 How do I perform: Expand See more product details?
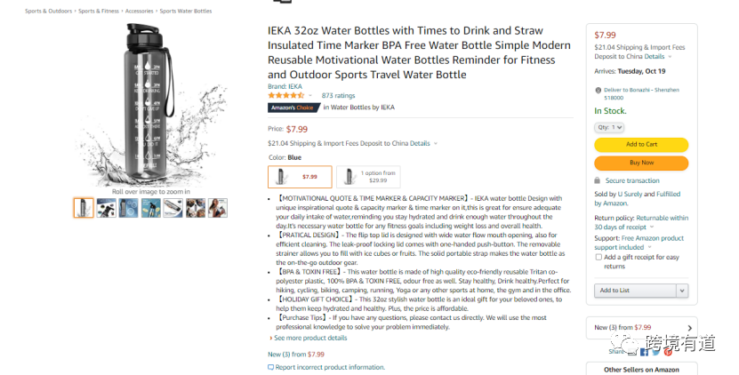(x=308, y=338)
